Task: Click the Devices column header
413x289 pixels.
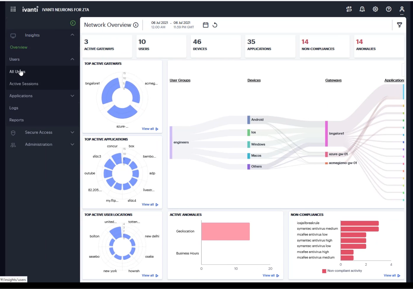Action: [254, 80]
